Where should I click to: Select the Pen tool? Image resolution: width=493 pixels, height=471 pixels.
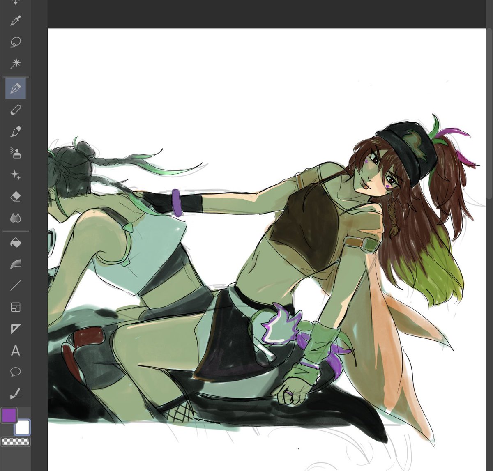16,88
